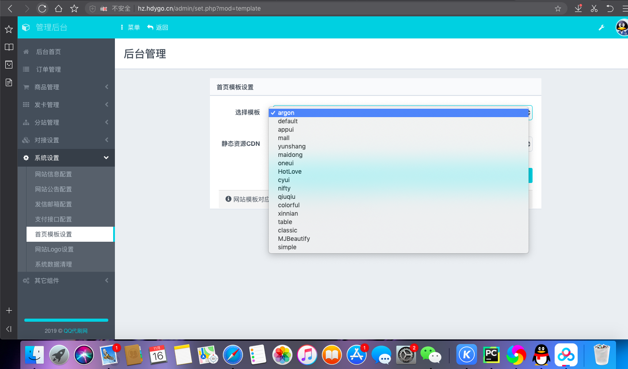Screen dimensions: 628x369
Task: Go to browser home page icon
Action: click(58, 8)
